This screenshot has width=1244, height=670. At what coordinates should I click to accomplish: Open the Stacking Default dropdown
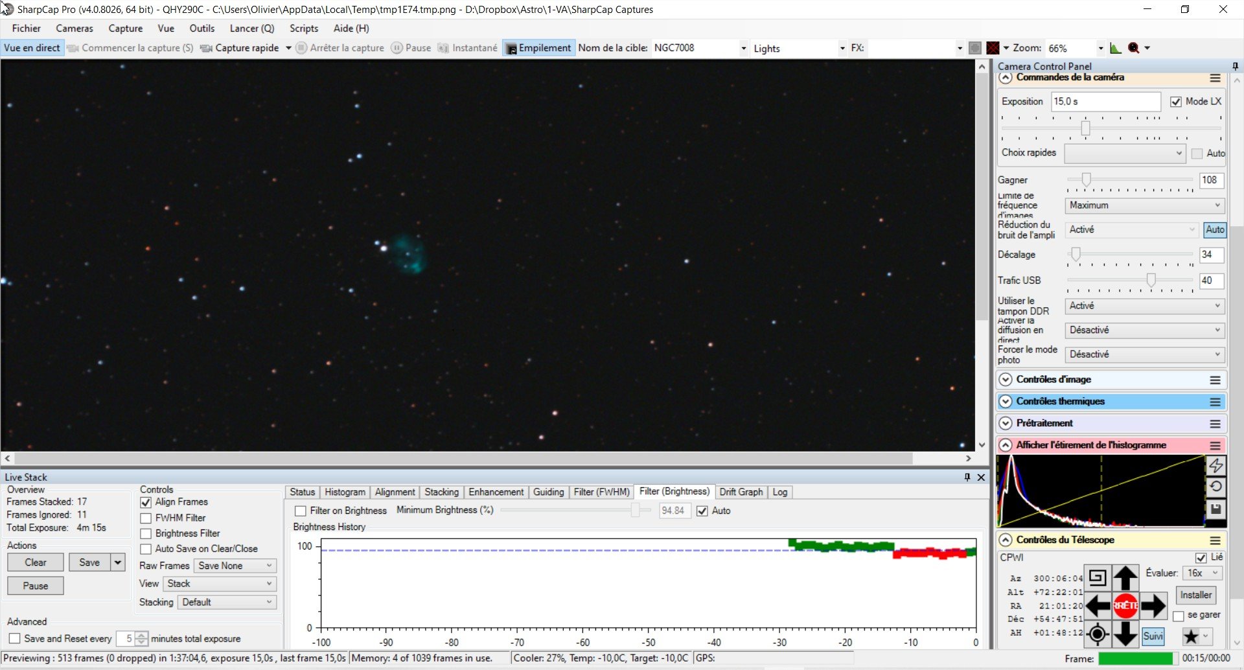(227, 603)
